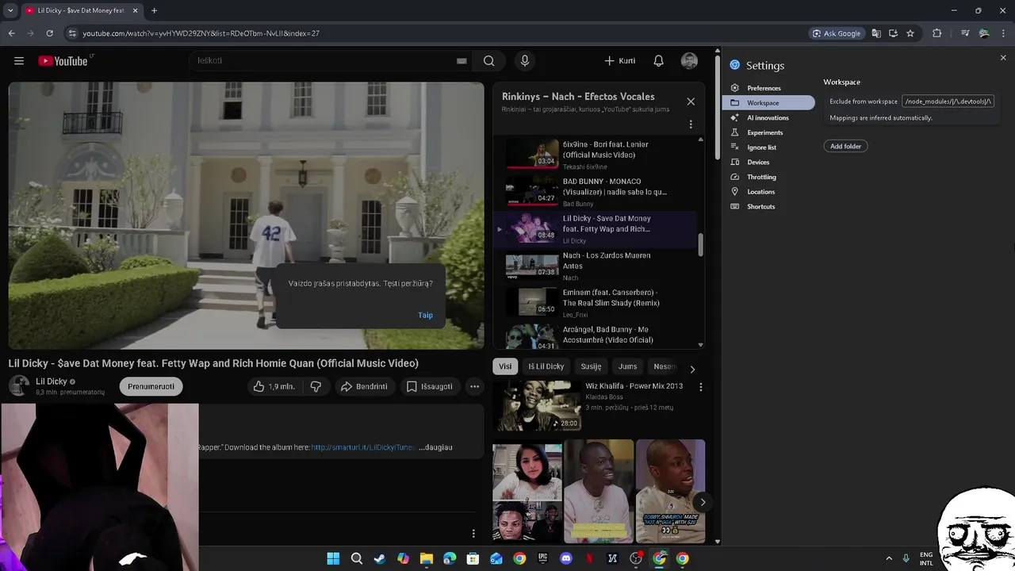Image resolution: width=1015 pixels, height=571 pixels.
Task: Open Chrome tab search dropdown arrow
Action: click(x=10, y=10)
